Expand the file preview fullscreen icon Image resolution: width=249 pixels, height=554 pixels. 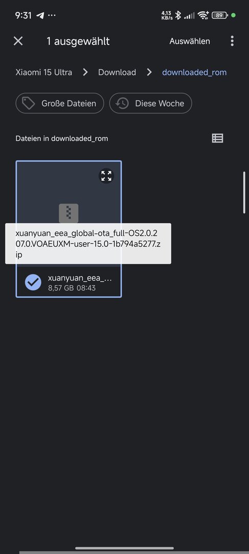click(x=106, y=176)
